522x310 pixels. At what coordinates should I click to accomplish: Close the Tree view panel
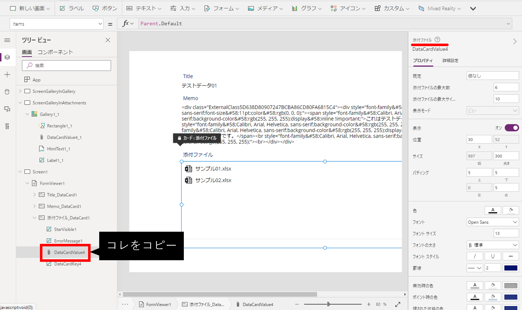108,40
